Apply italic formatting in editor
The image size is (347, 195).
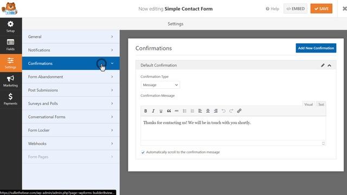153,111
